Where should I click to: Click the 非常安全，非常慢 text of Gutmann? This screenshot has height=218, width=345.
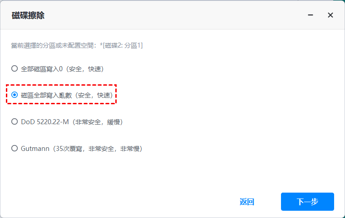(114, 149)
